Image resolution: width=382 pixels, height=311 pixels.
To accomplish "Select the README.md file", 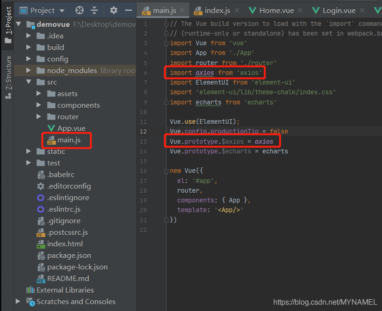I will point(68,278).
